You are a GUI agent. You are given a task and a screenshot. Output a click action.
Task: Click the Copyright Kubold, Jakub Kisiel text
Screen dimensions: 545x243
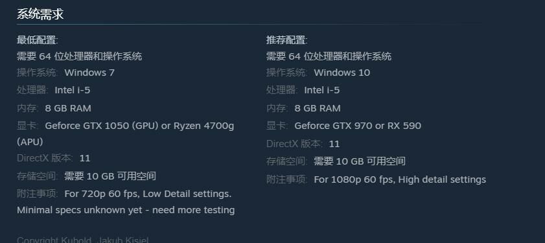83,240
